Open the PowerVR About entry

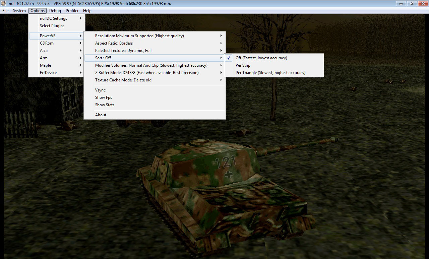tap(155, 115)
